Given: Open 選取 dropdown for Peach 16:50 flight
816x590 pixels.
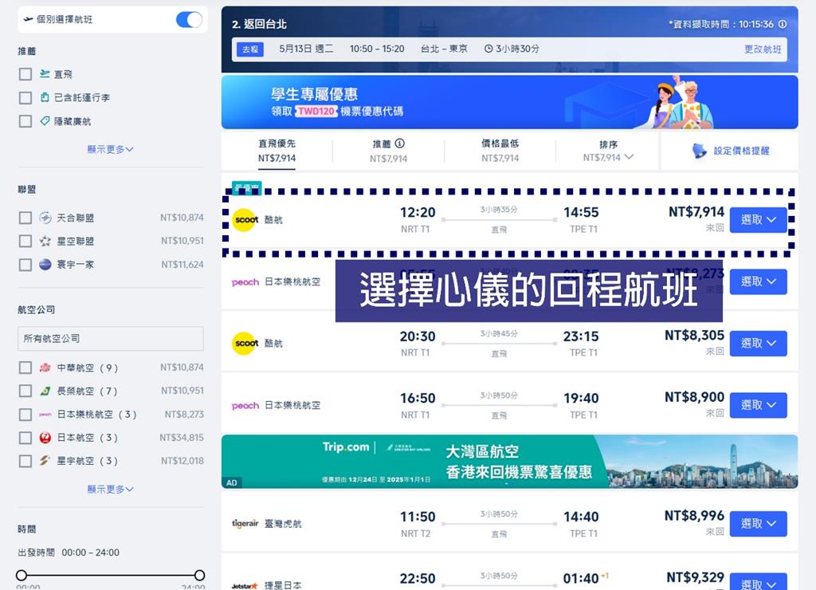Looking at the screenshot, I should pyautogui.click(x=759, y=405).
